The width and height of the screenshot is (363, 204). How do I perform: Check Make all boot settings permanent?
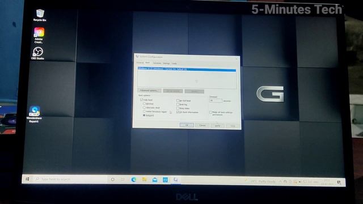point(210,112)
